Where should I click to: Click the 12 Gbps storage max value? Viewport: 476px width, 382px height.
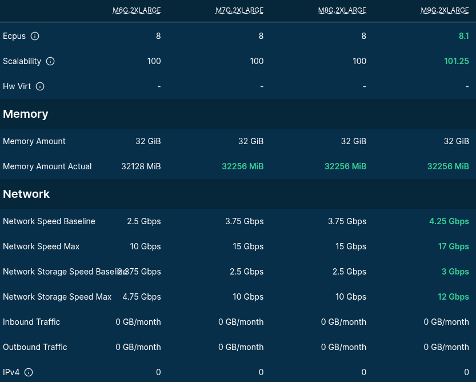453,297
